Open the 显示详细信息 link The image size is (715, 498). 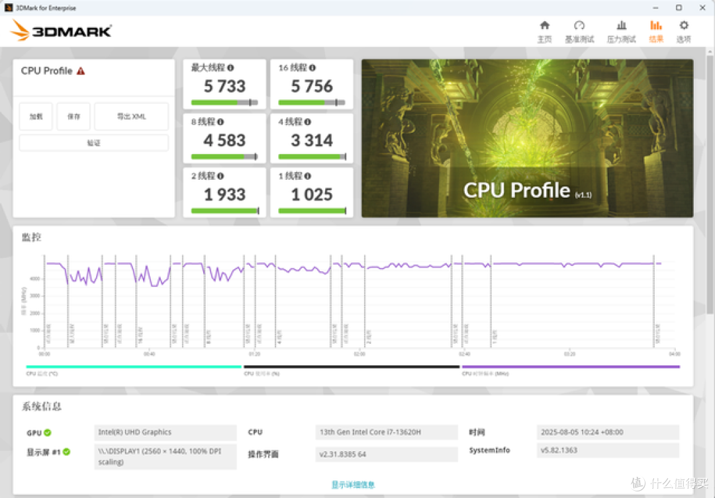[x=353, y=485]
